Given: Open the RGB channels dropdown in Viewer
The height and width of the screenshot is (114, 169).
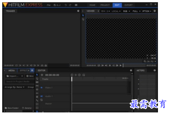Looking at the screenshot, I should [127, 11].
